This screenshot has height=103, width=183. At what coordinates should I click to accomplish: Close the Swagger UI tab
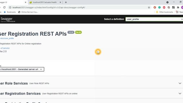[x=25, y=2]
